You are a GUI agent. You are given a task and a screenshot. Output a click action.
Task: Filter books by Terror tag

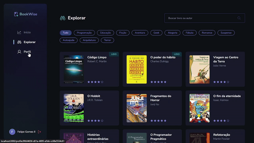107,40
